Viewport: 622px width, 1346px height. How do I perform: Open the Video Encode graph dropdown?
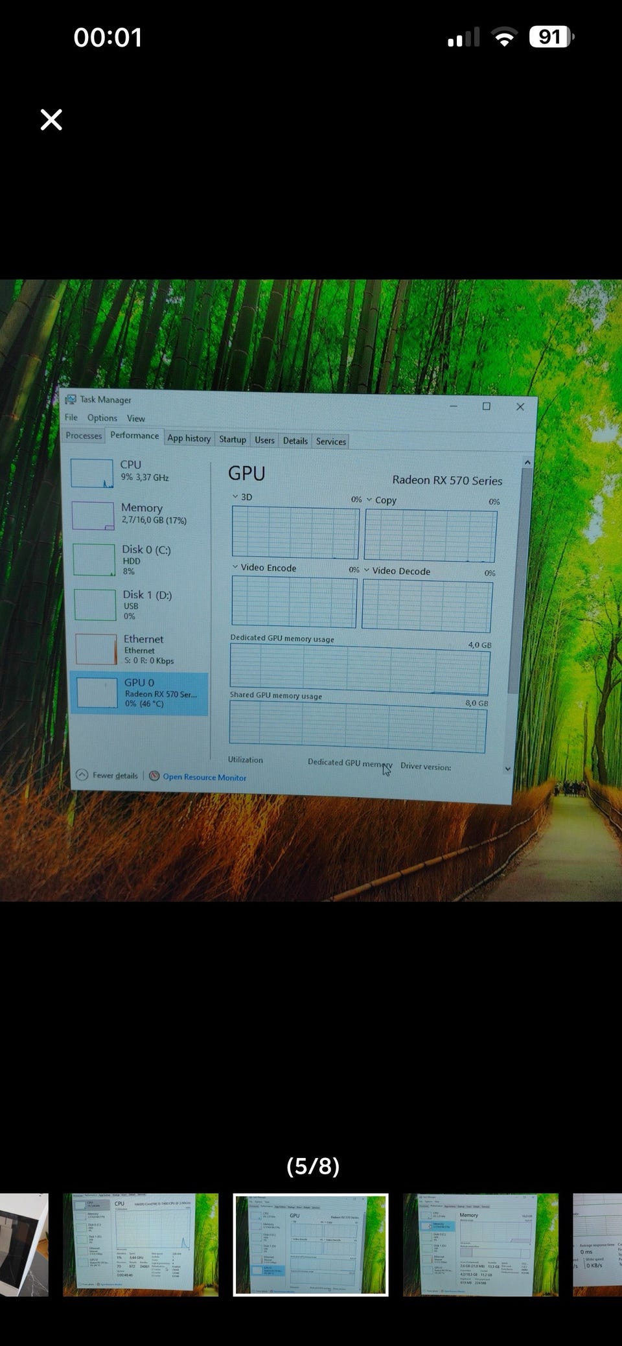pos(235,566)
